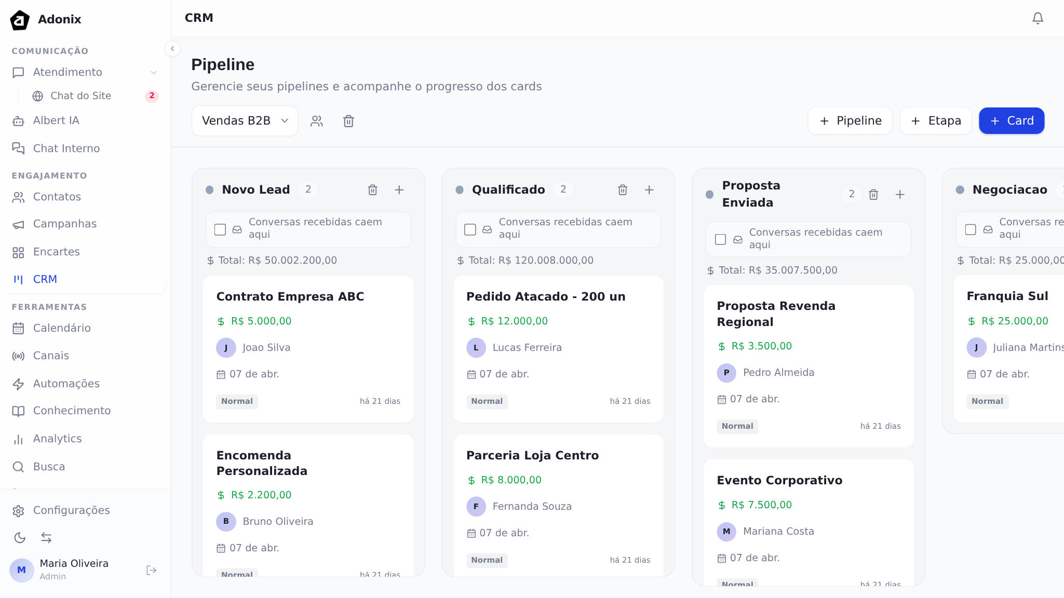Delete the Proposta Enviada stage
This screenshot has width=1064, height=598.
[x=873, y=195]
